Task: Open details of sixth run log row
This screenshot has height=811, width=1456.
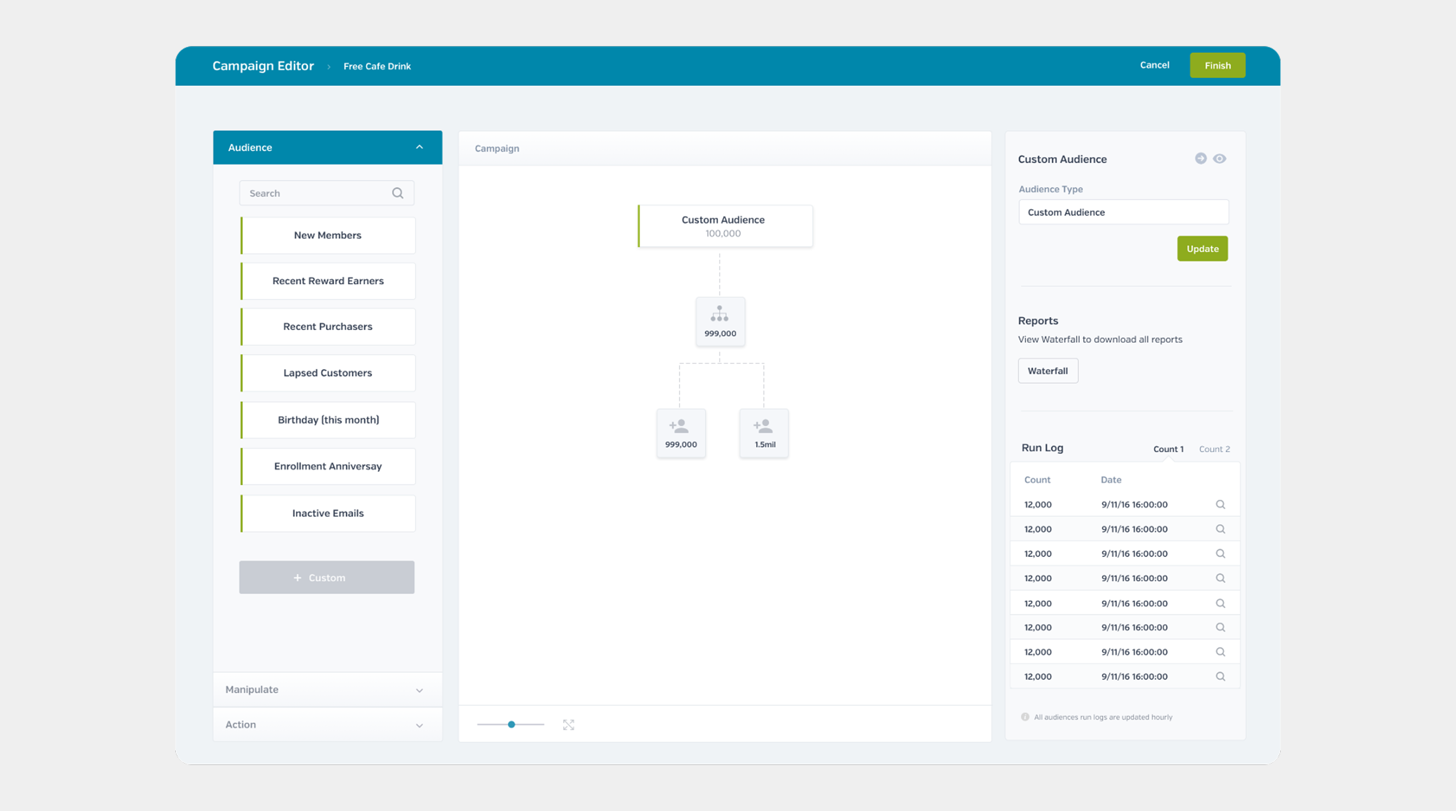Action: click(1220, 627)
